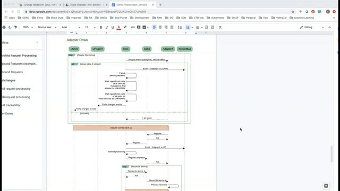Toggle underline formatting
Viewport: 340px width, 191px height.
click(113, 27)
